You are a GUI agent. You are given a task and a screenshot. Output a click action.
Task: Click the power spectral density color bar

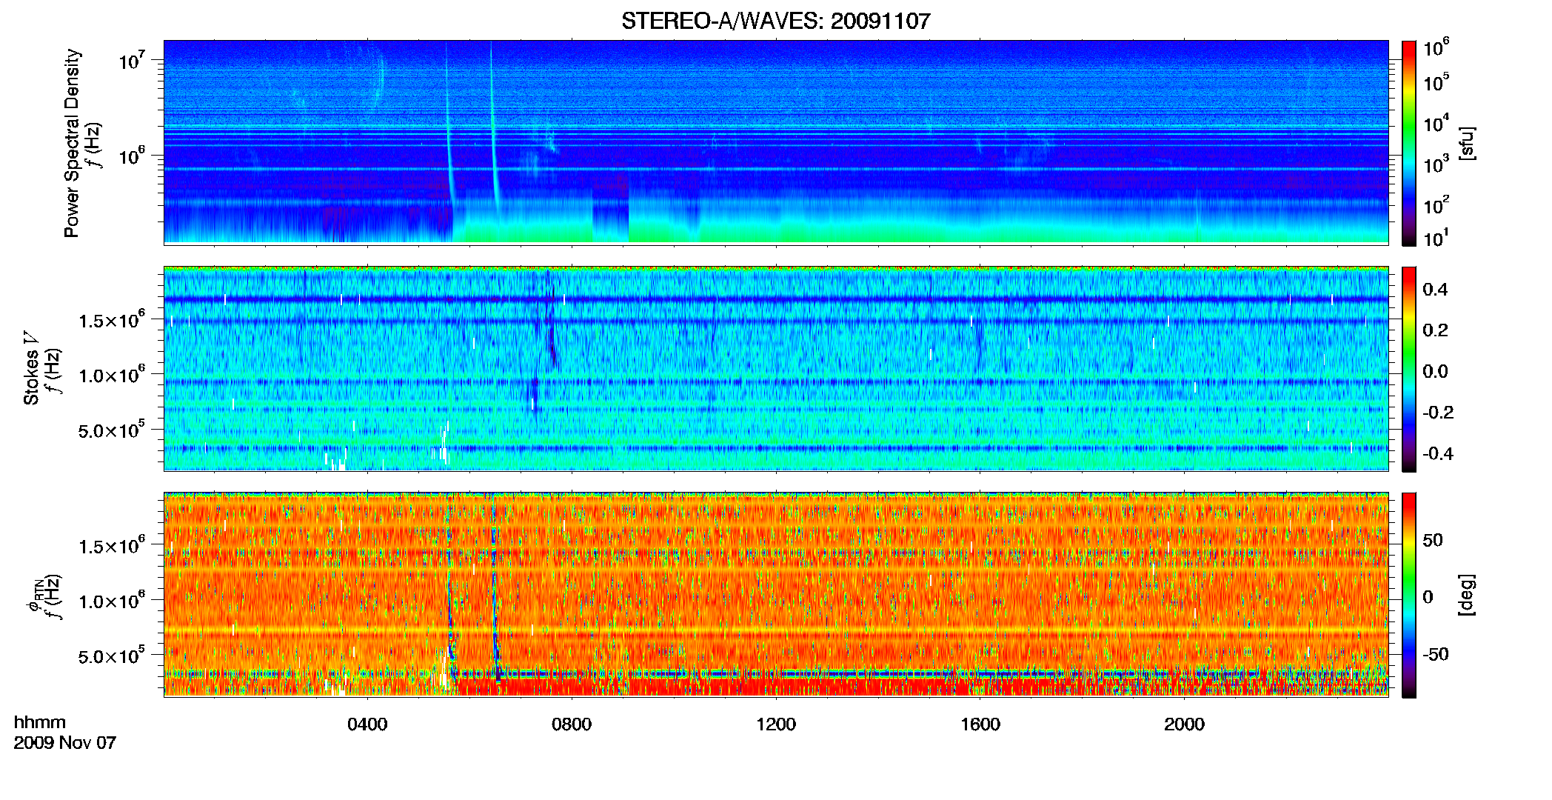click(1409, 143)
